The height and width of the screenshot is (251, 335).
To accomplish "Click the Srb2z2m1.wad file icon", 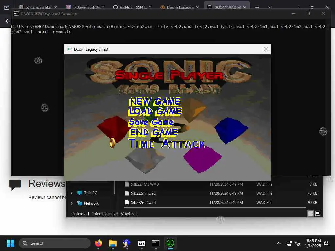I will click(127, 193).
